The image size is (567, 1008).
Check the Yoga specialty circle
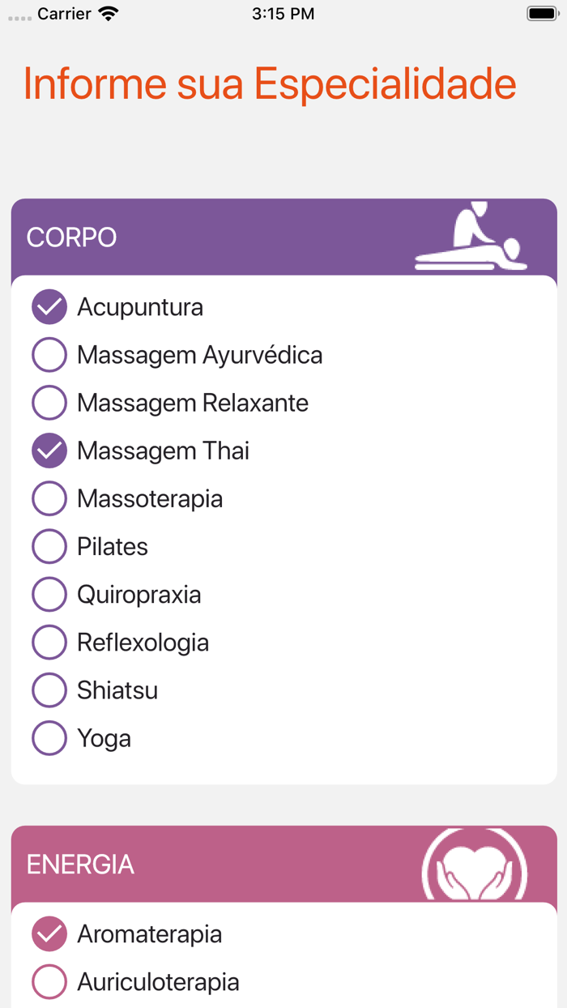pos(49,738)
